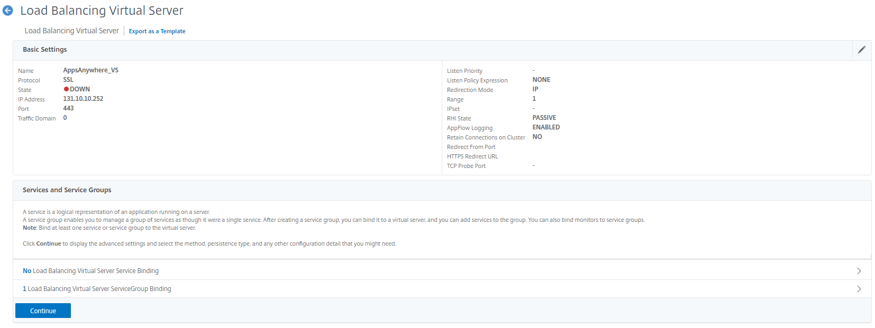
Task: Click the Basic Settings section header
Action: (45, 50)
